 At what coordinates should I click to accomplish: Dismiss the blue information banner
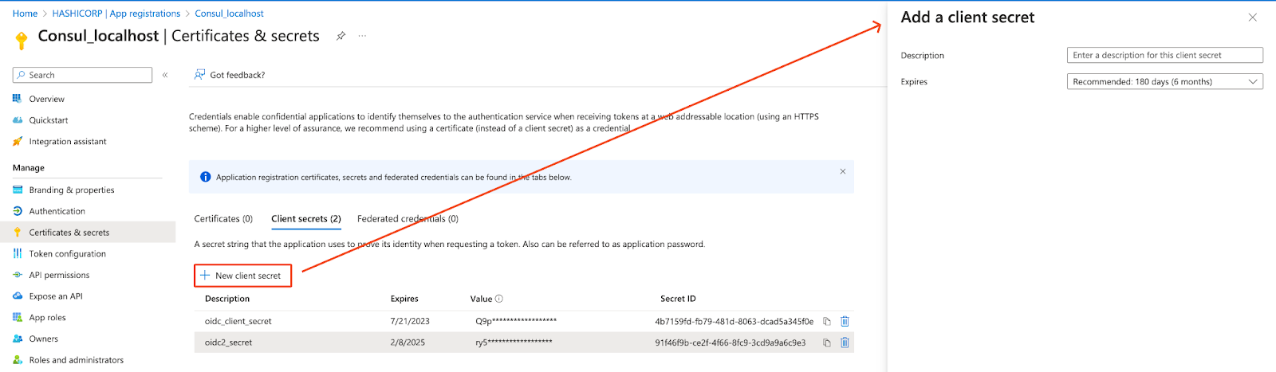pyautogui.click(x=842, y=171)
